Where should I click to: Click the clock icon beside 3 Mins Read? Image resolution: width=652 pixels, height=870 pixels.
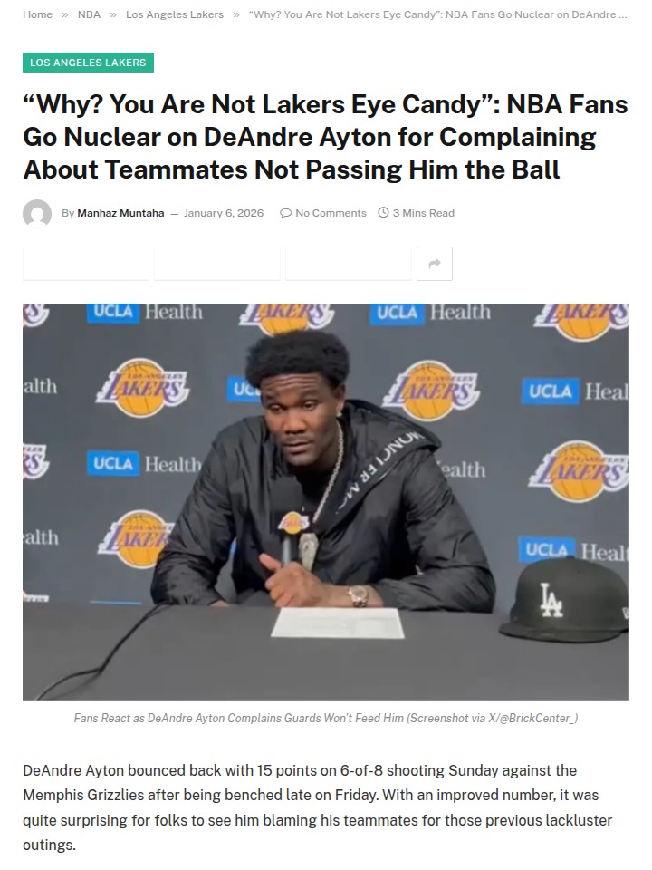tap(383, 212)
